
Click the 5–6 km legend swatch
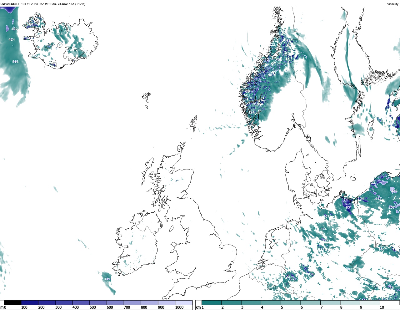[291, 303]
